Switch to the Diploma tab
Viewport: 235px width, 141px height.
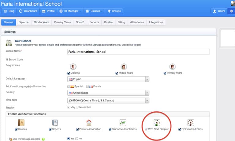(x=24, y=22)
